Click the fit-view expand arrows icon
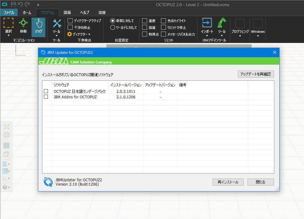The width and height of the screenshot is (304, 219). [6, 127]
